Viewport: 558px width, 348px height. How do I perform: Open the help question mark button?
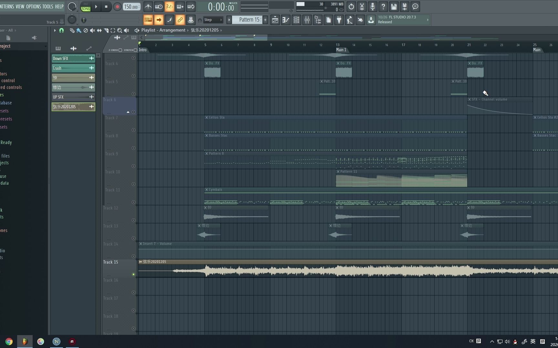[x=383, y=6]
